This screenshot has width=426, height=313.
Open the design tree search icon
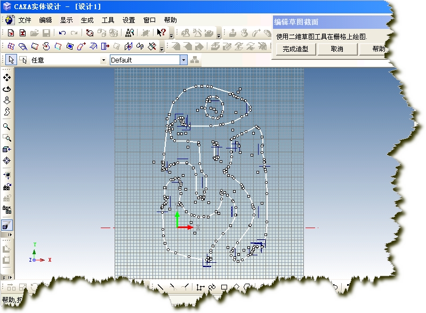pos(130,33)
